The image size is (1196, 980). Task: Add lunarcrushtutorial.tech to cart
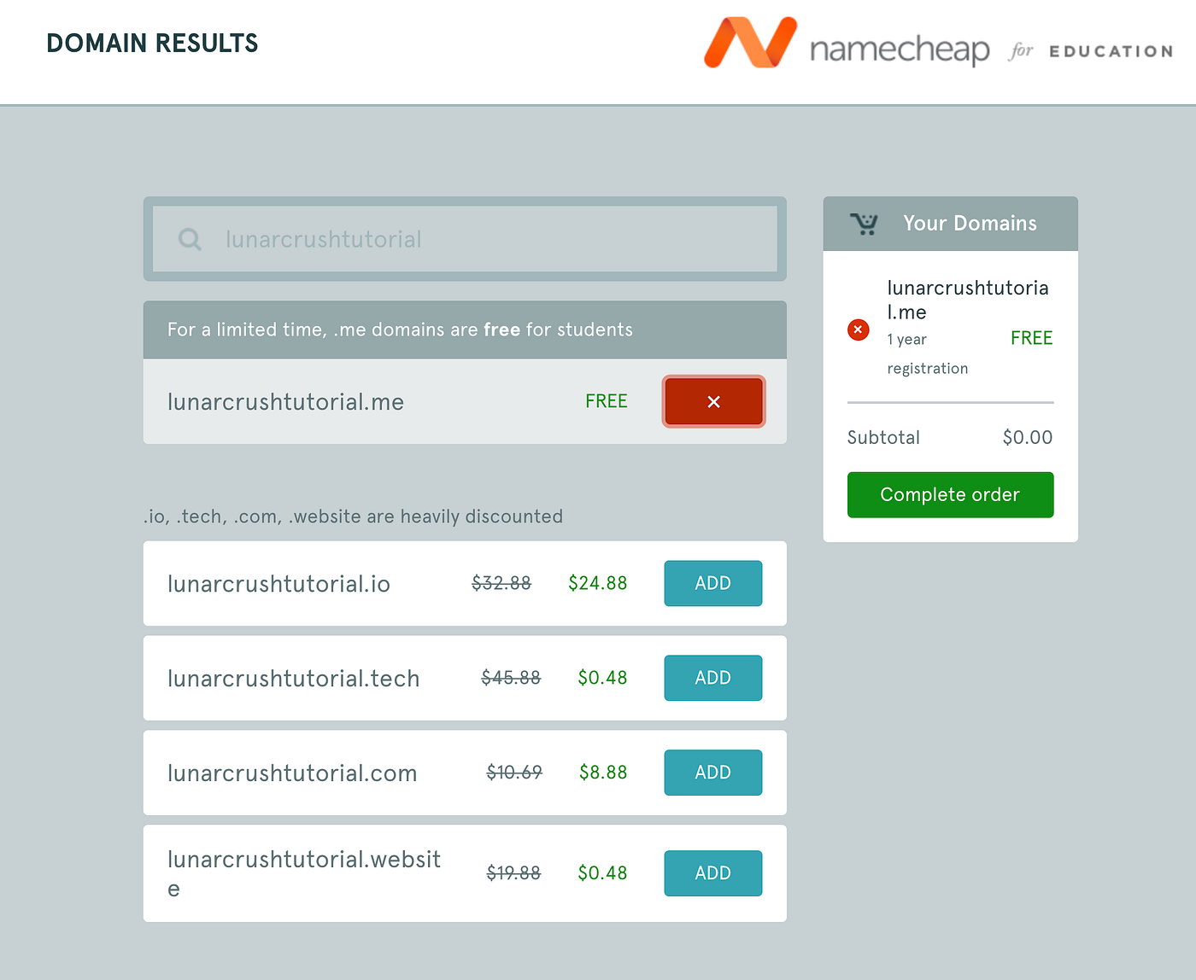point(712,678)
